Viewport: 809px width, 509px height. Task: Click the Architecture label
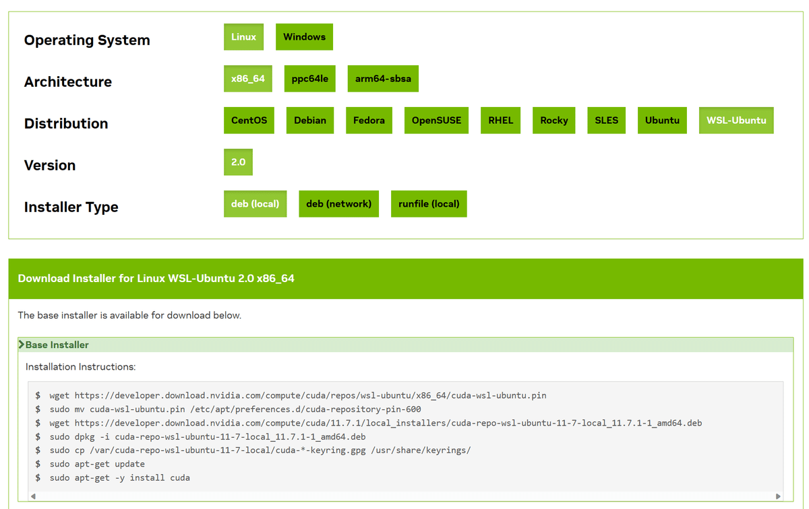pos(68,82)
